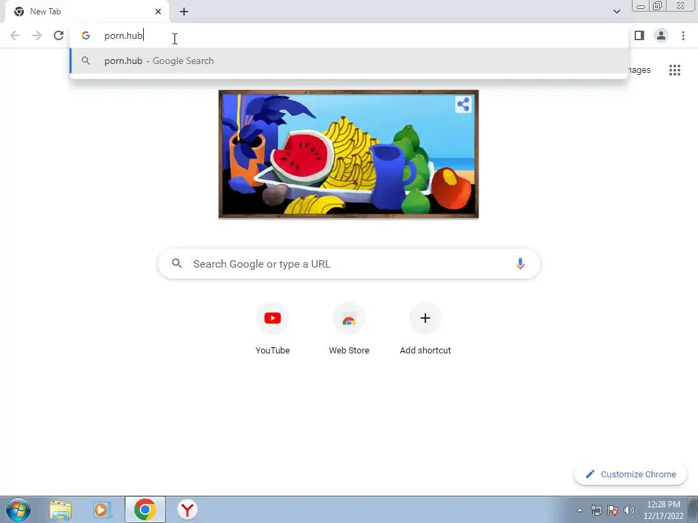
Task: Share the Google Doodle
Action: tap(464, 104)
